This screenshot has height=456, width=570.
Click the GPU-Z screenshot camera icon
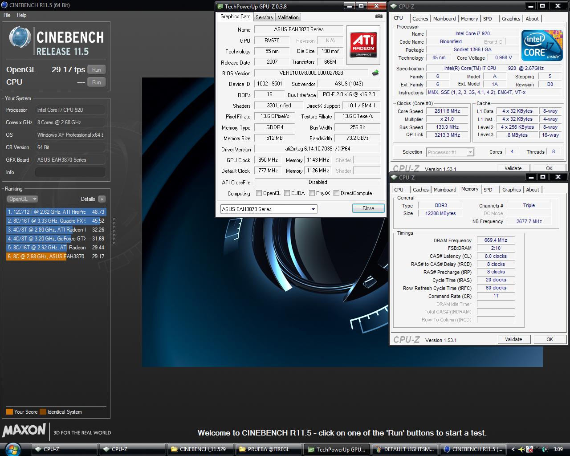(x=379, y=16)
